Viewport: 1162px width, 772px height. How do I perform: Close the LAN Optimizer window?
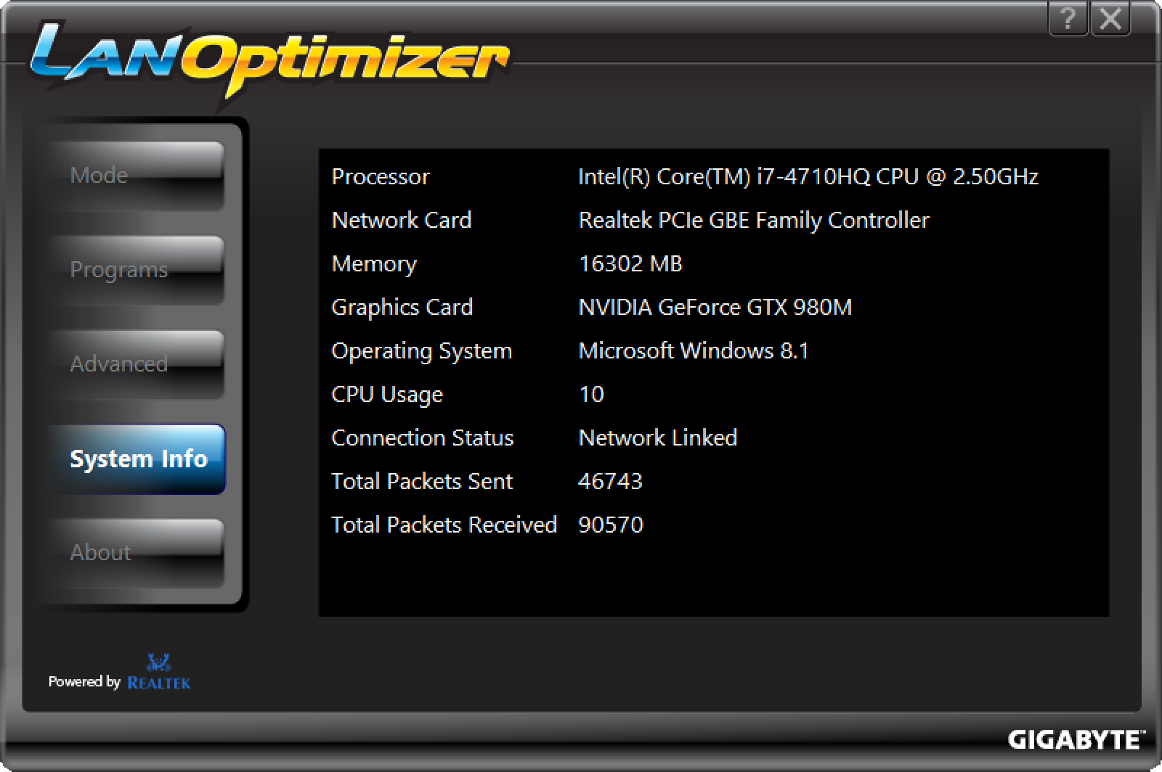[1110, 19]
